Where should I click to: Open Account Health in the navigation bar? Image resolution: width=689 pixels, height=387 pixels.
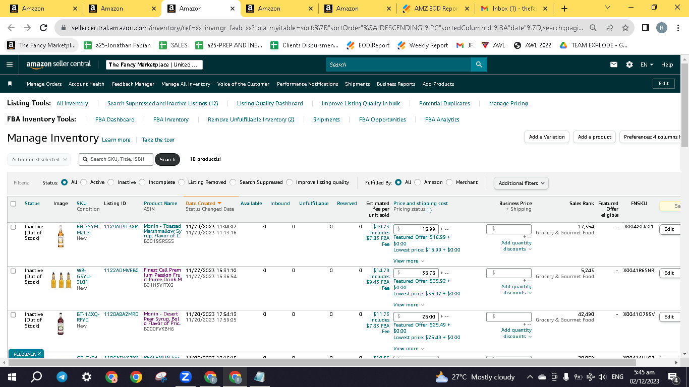[86, 84]
